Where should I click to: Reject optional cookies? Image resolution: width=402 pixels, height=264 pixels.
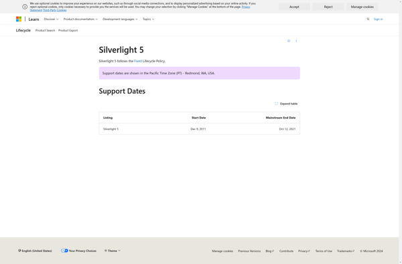pos(328,7)
